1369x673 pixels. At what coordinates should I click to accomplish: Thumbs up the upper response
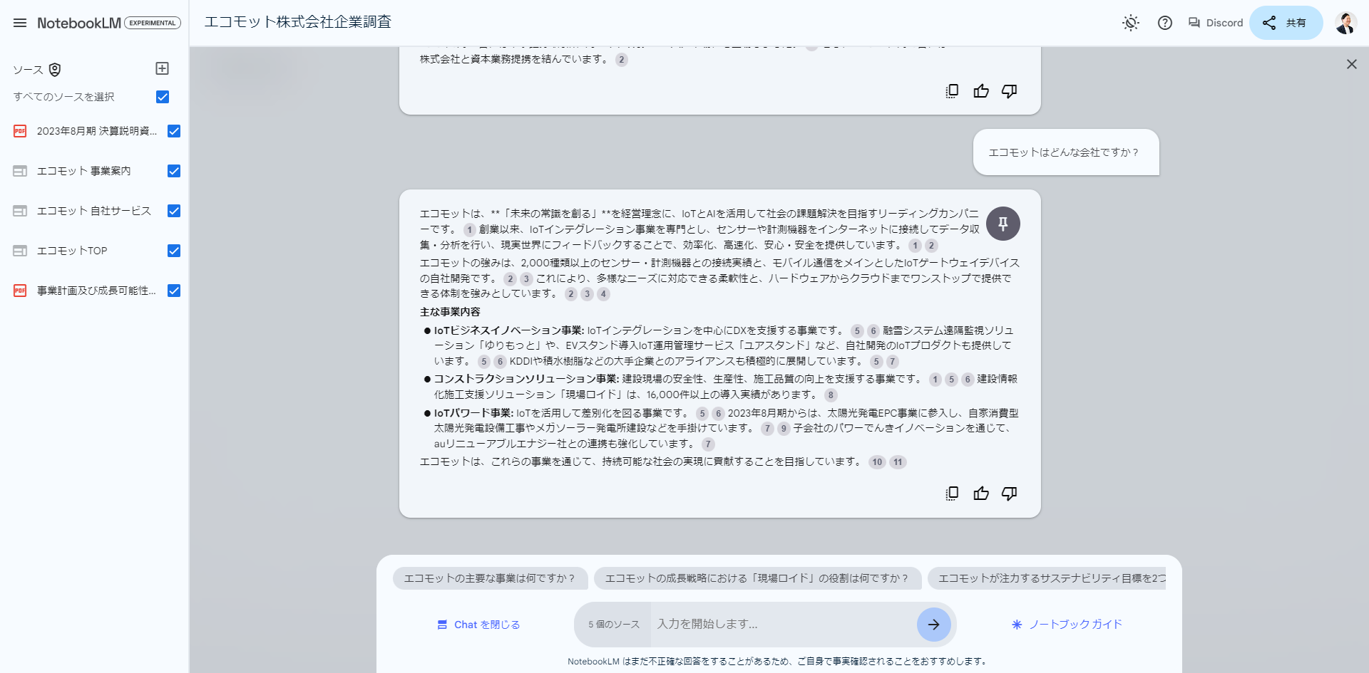coord(981,91)
